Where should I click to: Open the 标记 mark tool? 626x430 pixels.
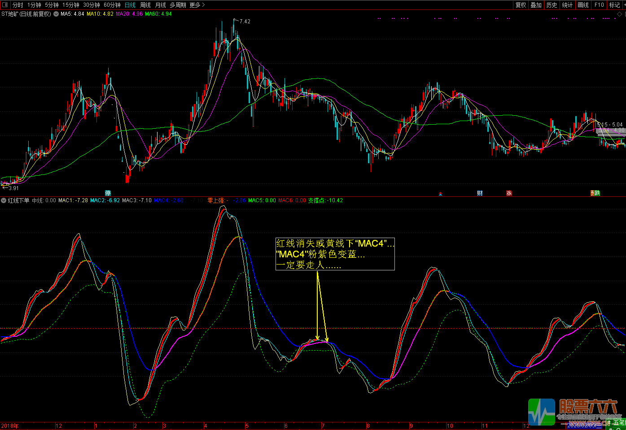point(614,5)
